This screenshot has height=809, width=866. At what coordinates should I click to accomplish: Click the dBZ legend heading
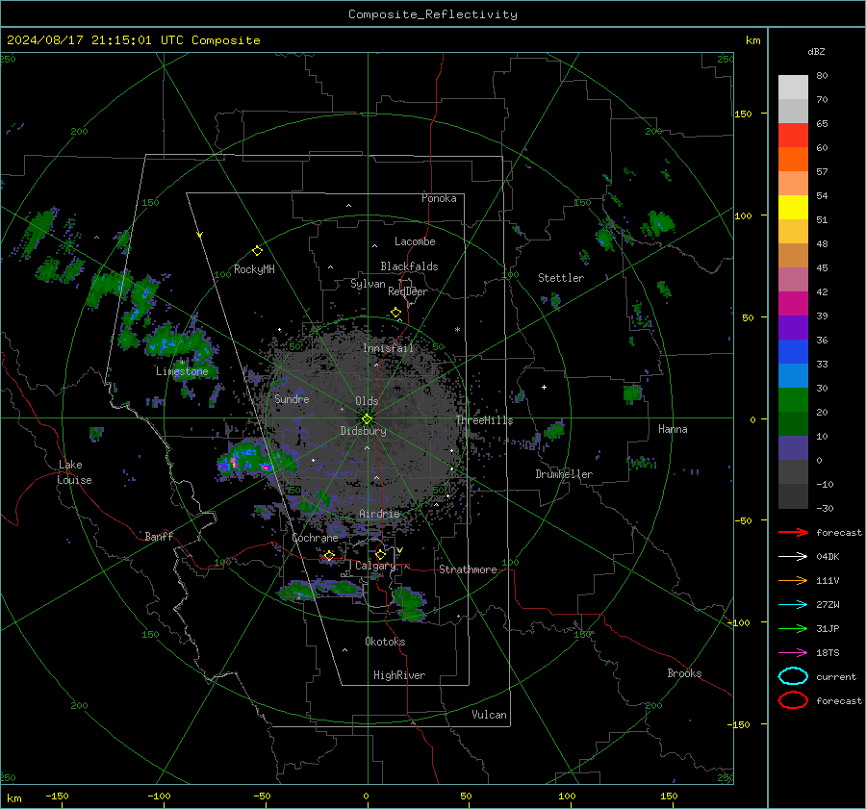816,51
